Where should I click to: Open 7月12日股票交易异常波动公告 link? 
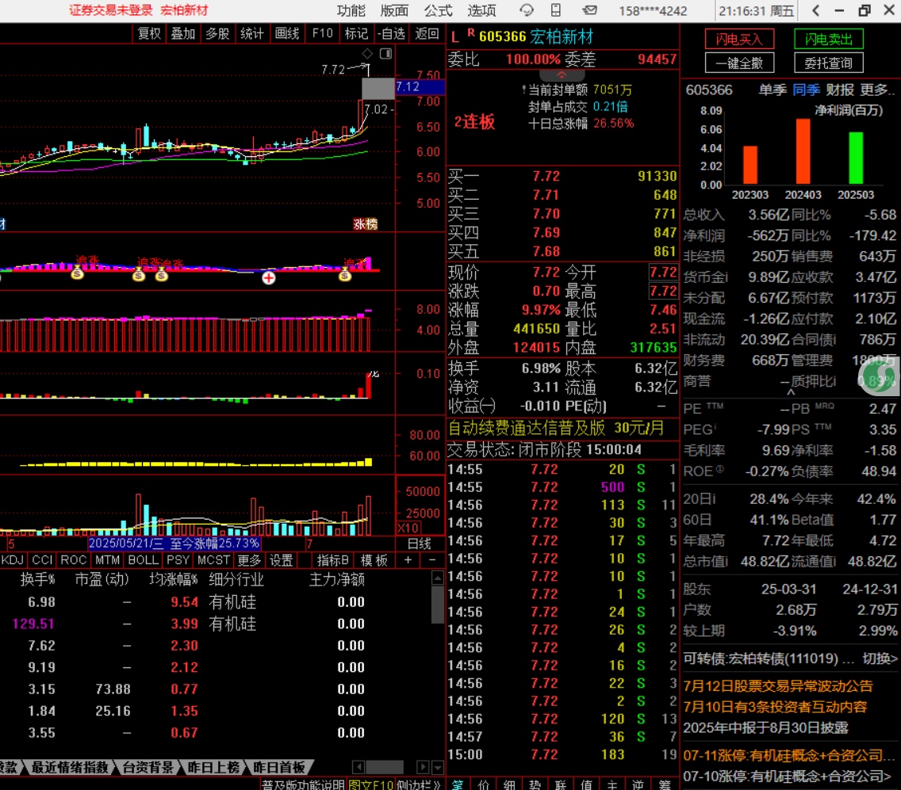pos(778,686)
